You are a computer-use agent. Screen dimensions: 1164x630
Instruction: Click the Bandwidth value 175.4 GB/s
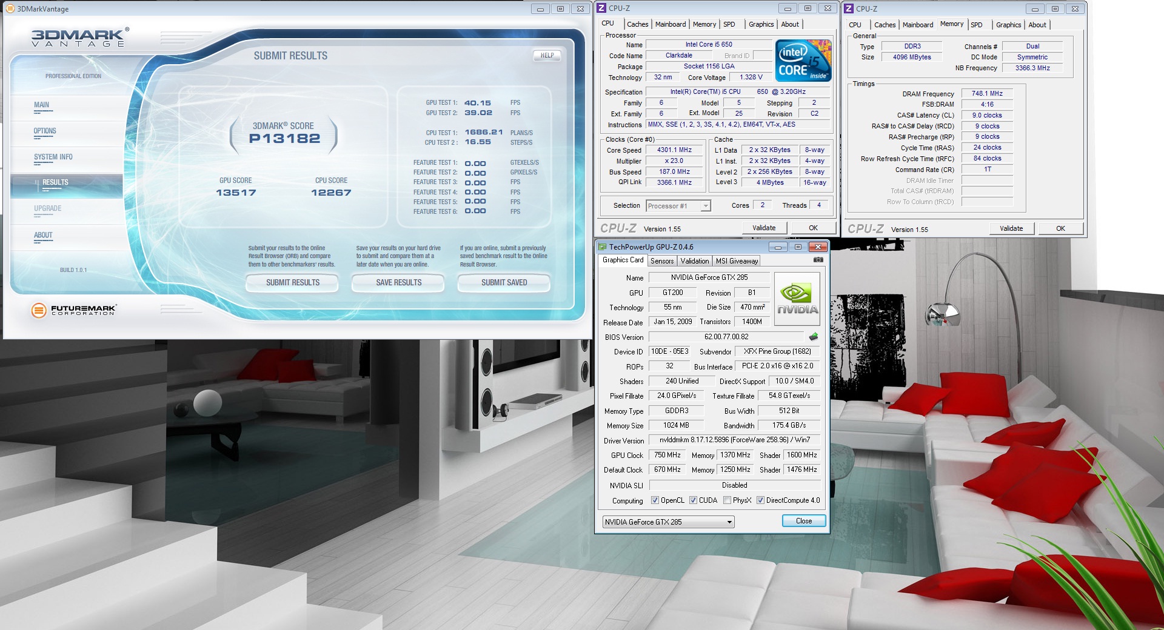click(789, 425)
